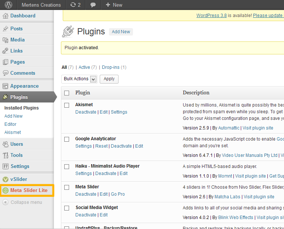The width and height of the screenshot is (284, 229).
Task: Click the Pages document icon
Action: 6,62
